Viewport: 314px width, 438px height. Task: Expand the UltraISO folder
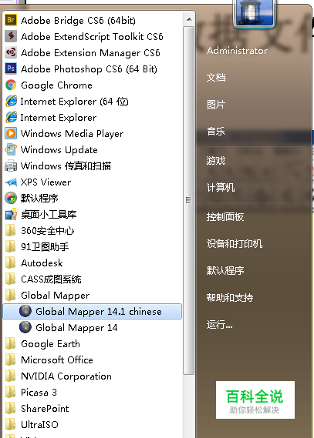click(32, 425)
